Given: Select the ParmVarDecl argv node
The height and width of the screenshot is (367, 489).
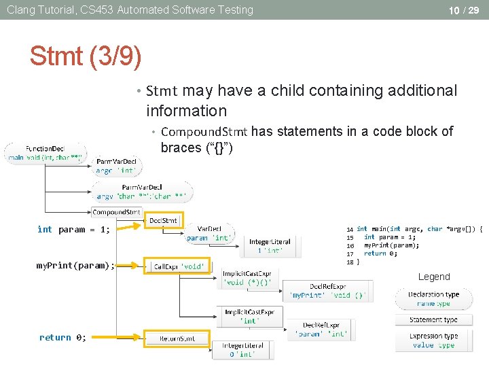Looking at the screenshot, I should pyautogui.click(x=142, y=192).
